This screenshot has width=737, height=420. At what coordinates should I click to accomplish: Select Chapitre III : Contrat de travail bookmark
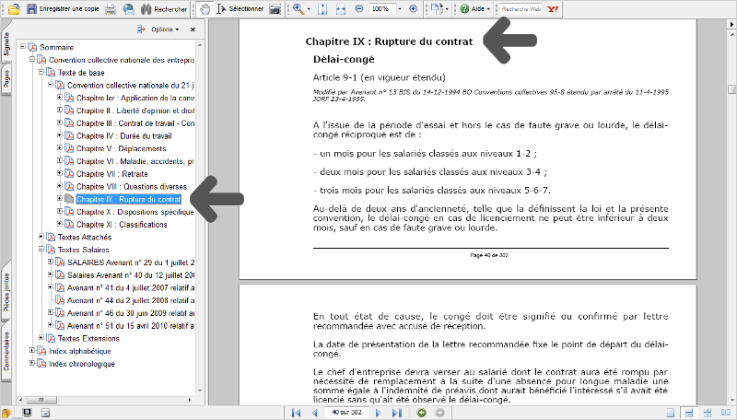(x=135, y=123)
